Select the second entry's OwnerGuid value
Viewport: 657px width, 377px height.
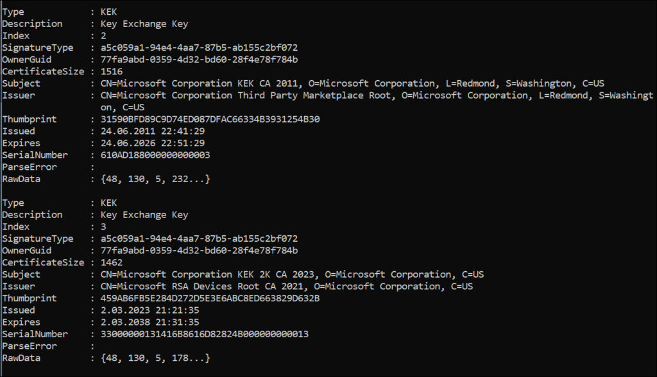[199, 251]
